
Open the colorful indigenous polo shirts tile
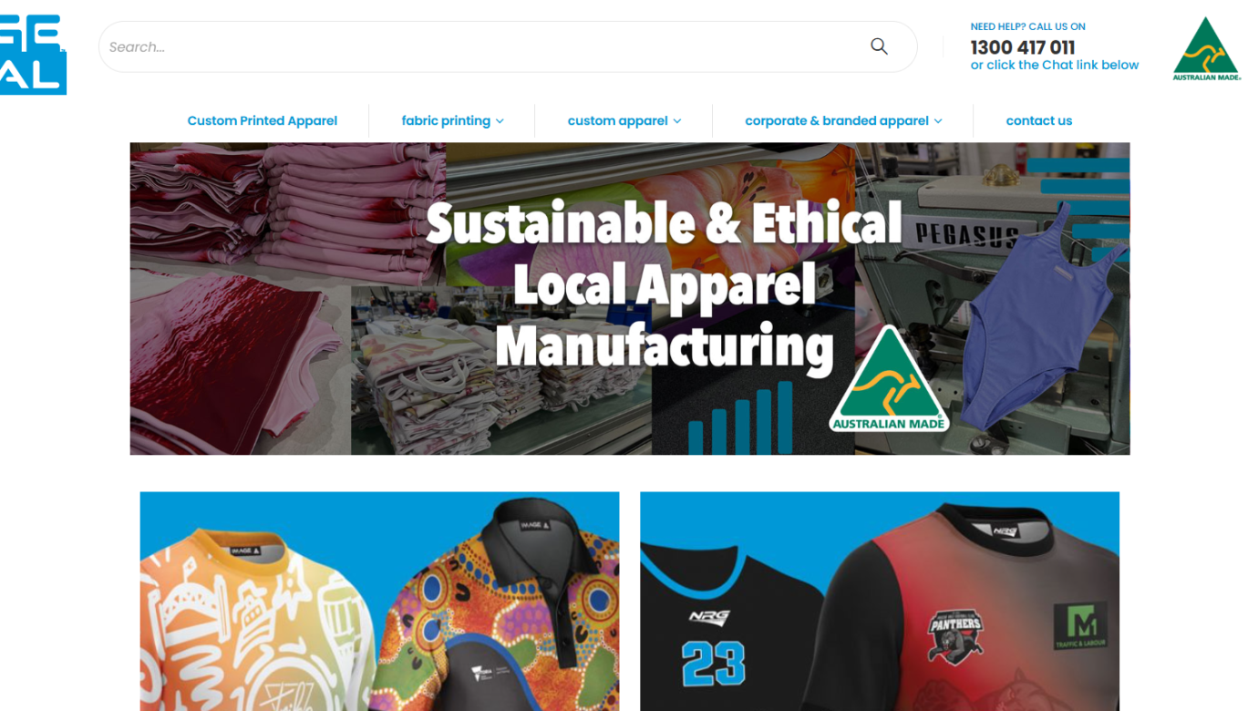(379, 602)
